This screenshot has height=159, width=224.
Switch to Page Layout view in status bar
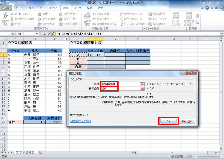pos(177,157)
